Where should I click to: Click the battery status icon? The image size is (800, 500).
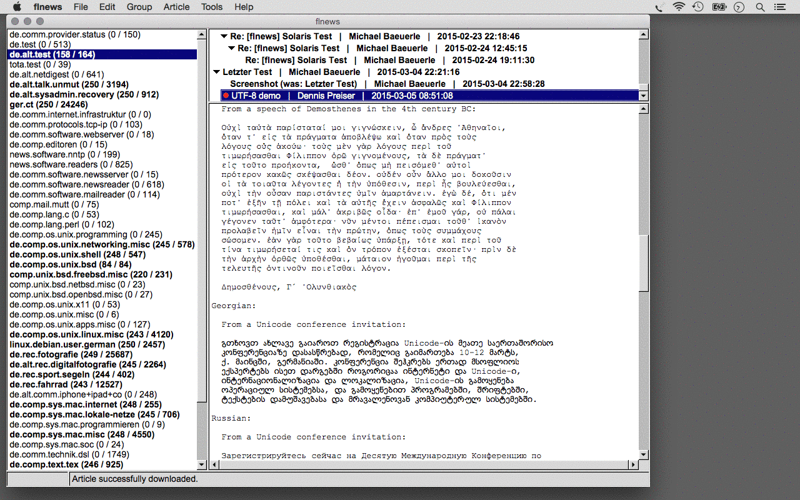coord(719,7)
